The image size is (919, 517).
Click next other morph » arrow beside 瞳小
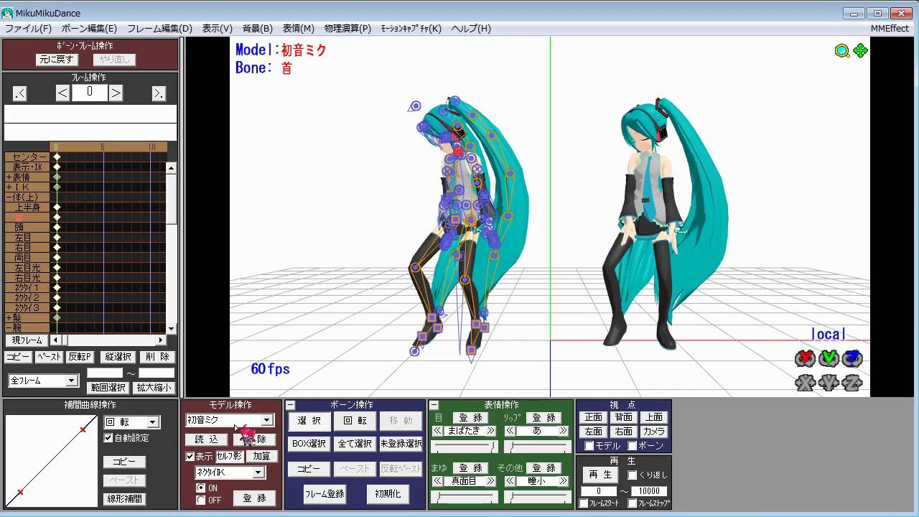pos(563,481)
